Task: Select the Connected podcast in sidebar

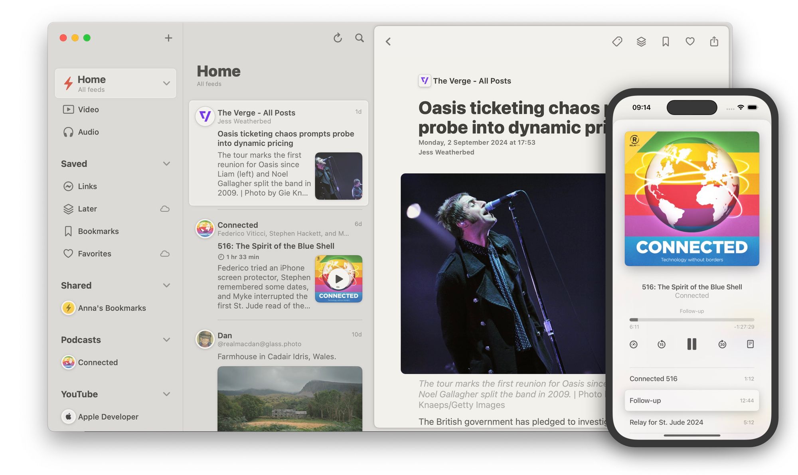Action: pos(97,362)
